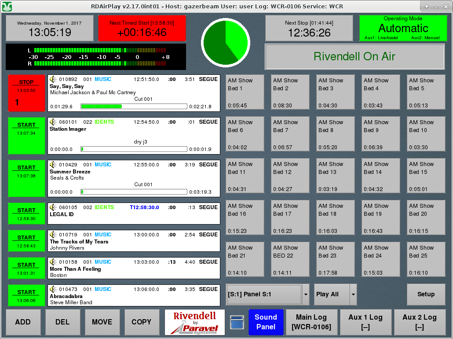Click the speaker icon on More Than A Feeling
Screen dimensions: 453x339
[x=51, y=262]
